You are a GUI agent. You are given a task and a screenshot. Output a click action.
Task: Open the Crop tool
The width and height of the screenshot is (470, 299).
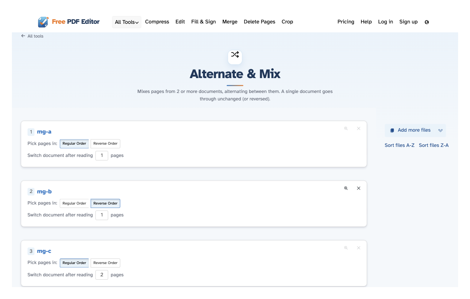click(287, 22)
